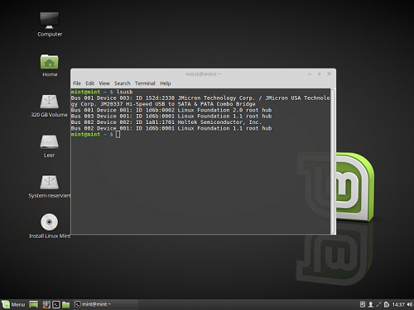Open the user applet in the tray
The height and width of the screenshot is (310, 414).
pos(371,304)
